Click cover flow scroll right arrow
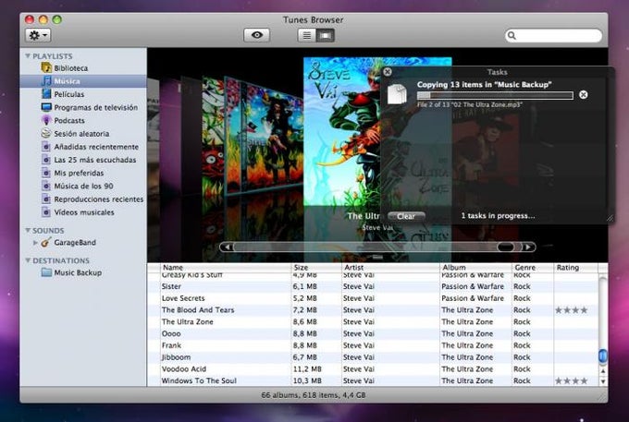The image size is (629, 422). (x=528, y=247)
